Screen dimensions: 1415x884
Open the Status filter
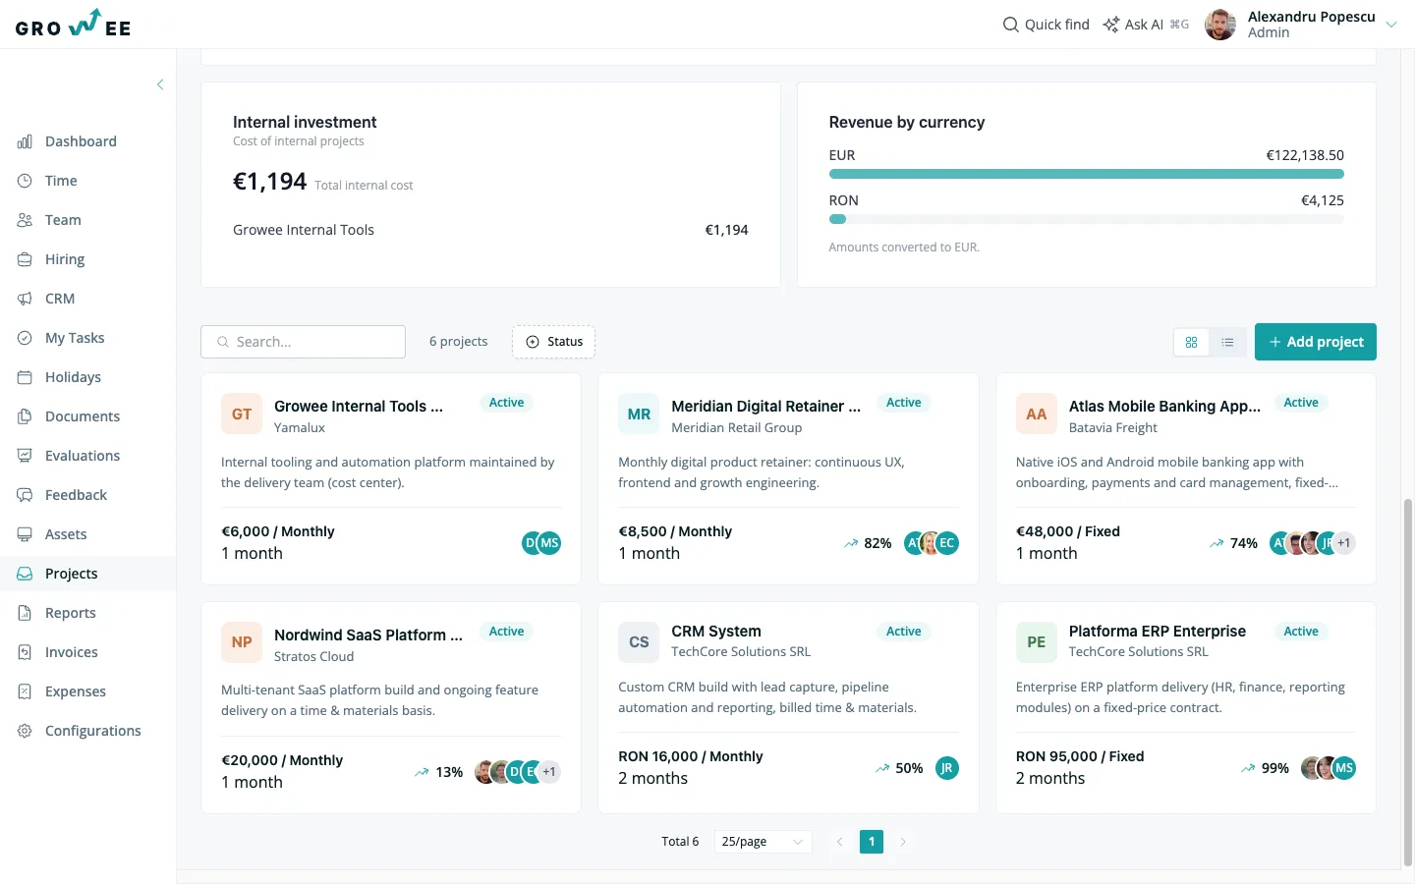click(x=554, y=342)
